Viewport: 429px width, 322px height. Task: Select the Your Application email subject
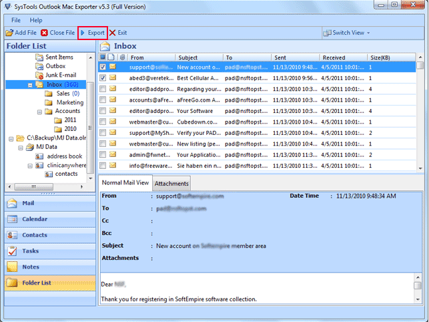point(198,155)
